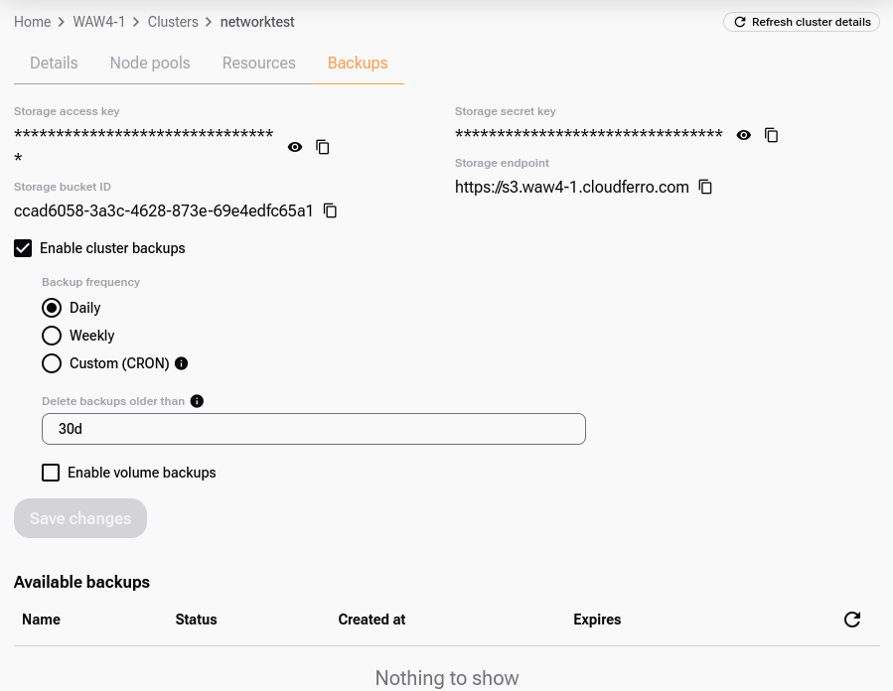Copy the storage endpoint URL
893x691 pixels.
[x=706, y=187]
